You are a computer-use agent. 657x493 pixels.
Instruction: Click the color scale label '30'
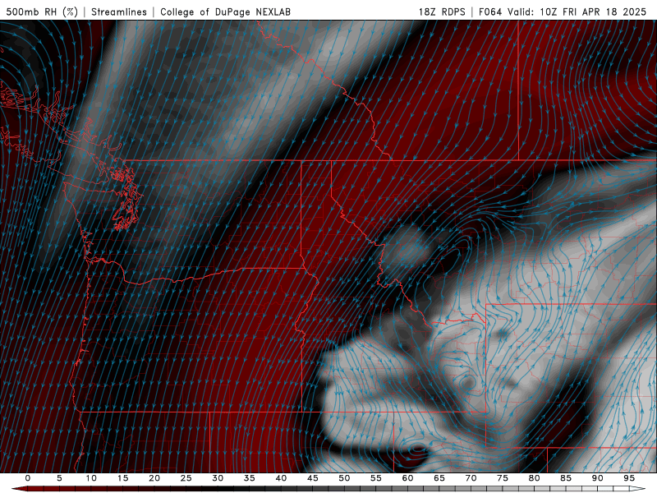click(218, 478)
